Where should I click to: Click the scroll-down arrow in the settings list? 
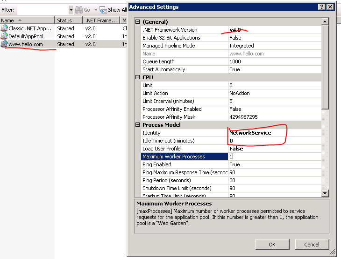(x=325, y=193)
